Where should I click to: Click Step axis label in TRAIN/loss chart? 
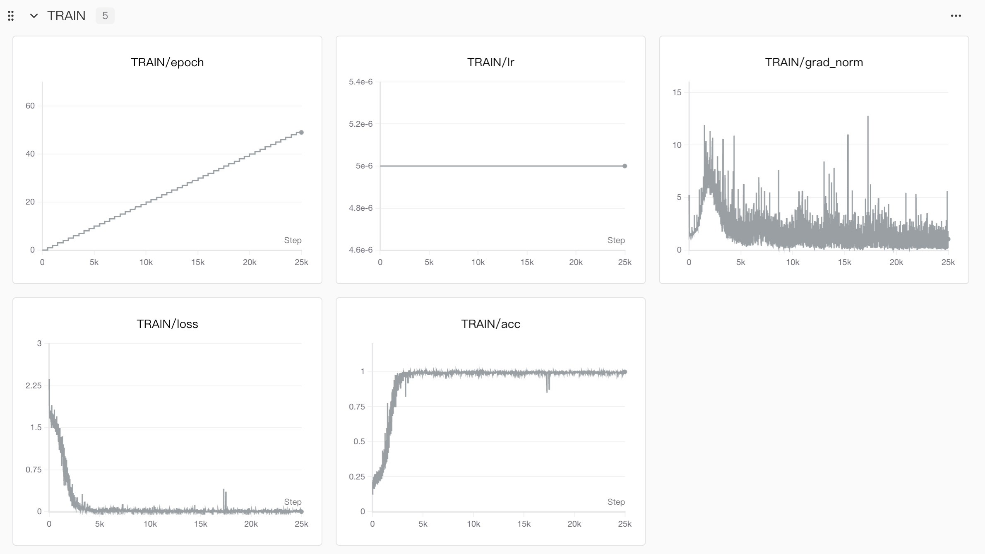click(x=293, y=502)
